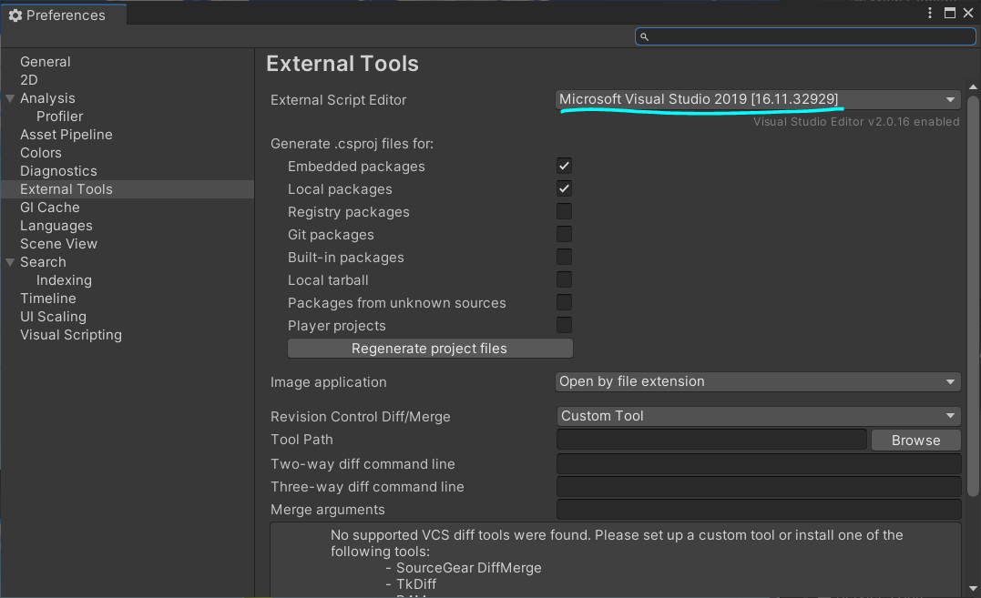
Task: Select the Search category
Action: pos(43,262)
